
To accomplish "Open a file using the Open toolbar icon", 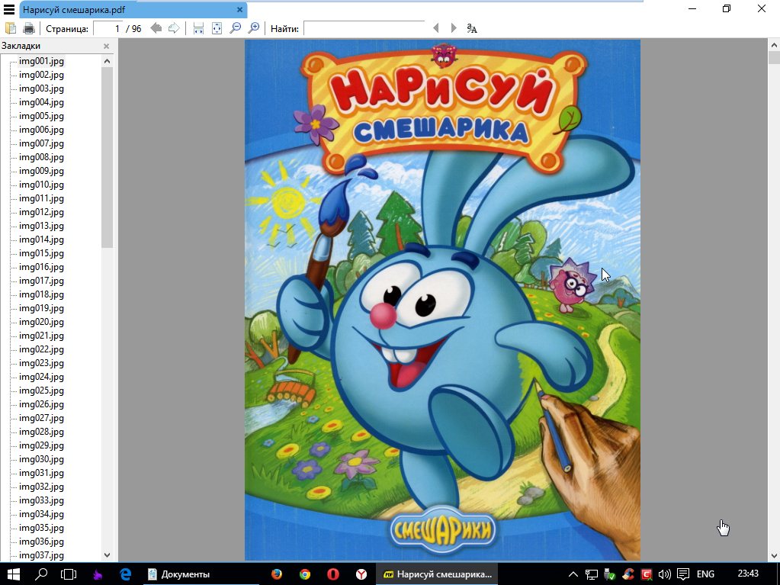I will [x=11, y=28].
